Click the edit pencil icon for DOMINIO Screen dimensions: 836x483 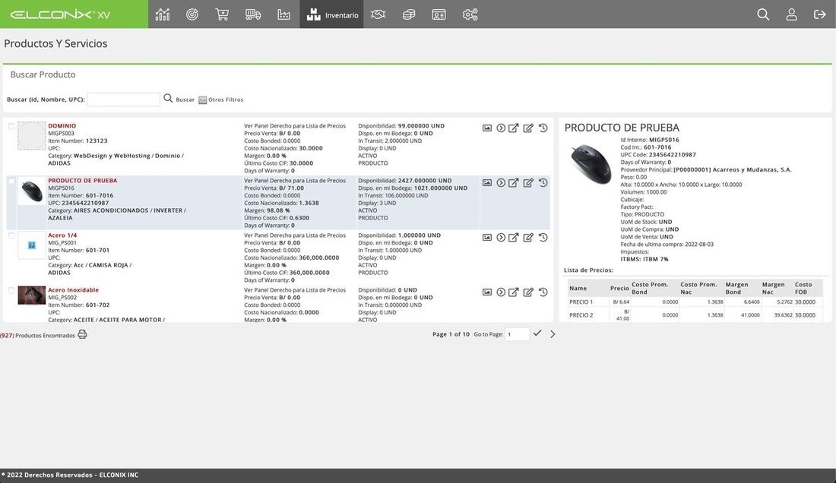(528, 128)
